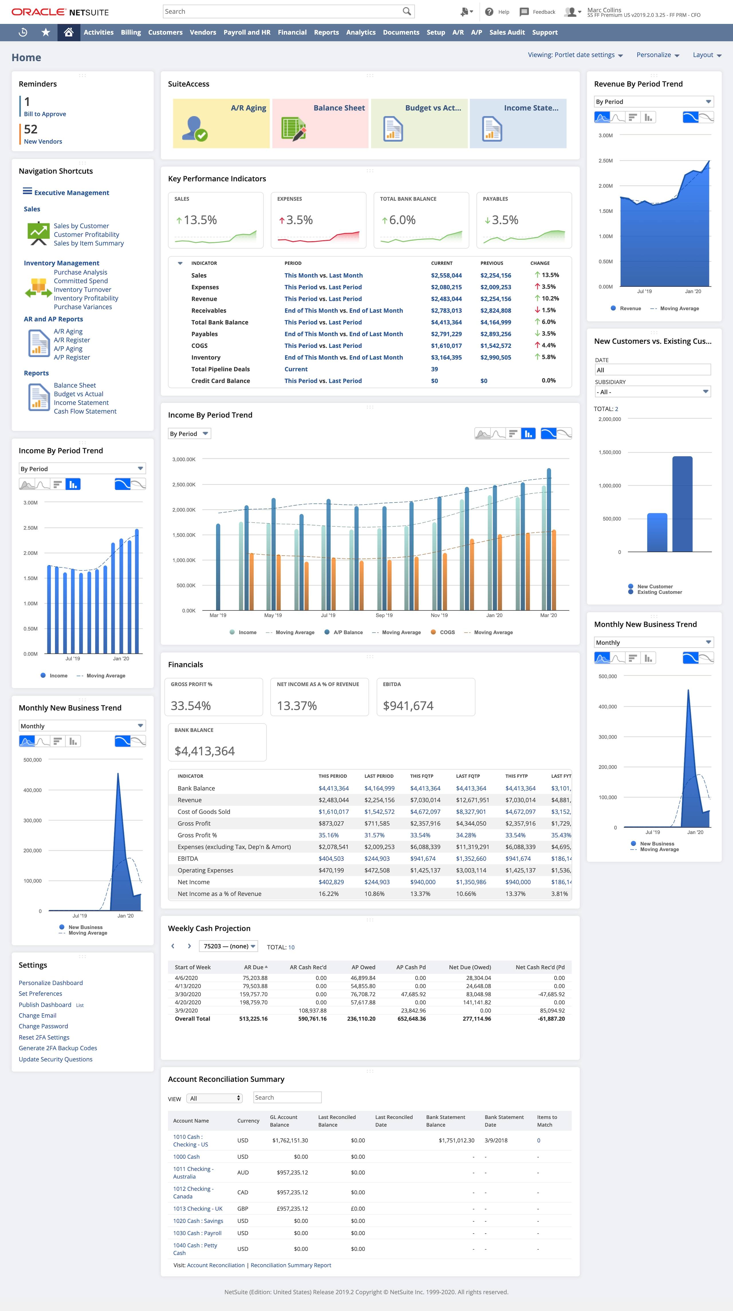
Task: Click the next arrow in Weekly Cash Projection
Action: tap(189, 946)
